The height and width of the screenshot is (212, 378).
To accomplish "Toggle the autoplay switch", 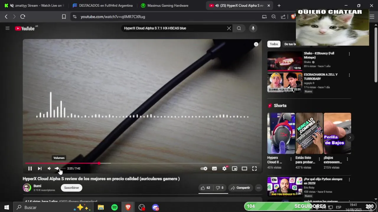I will (x=204, y=168).
